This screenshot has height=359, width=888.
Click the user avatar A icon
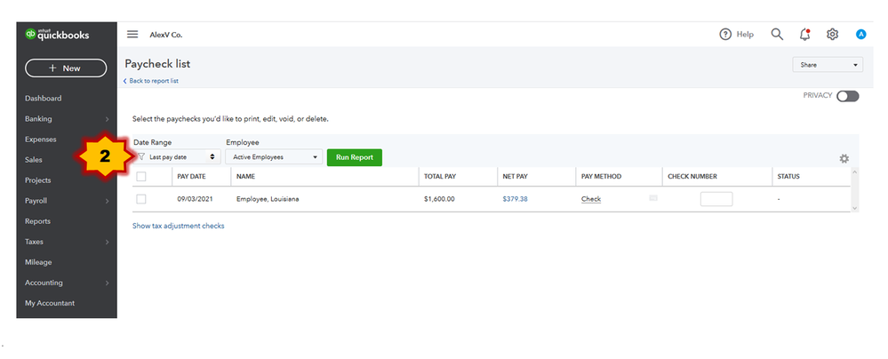(x=860, y=35)
